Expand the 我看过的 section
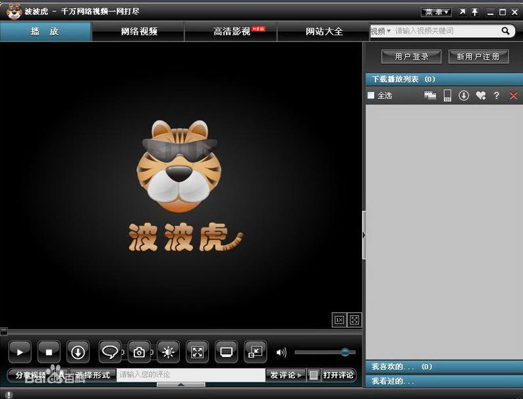Image resolution: width=523 pixels, height=399 pixels. pos(444,381)
